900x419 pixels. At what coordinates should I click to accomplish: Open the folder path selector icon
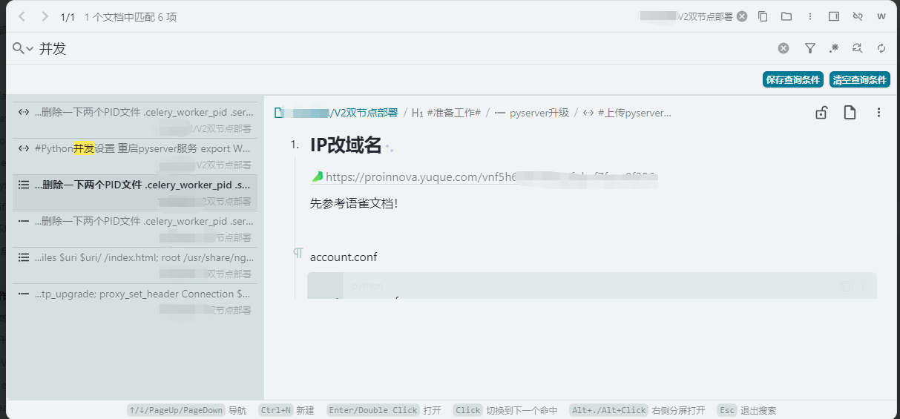[x=786, y=16]
